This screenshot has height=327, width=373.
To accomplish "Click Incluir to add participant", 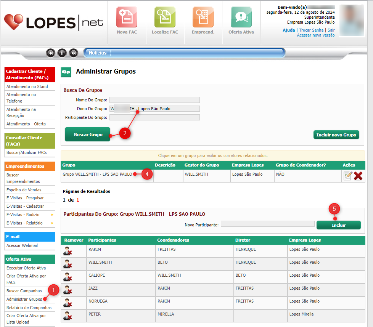I will [338, 225].
